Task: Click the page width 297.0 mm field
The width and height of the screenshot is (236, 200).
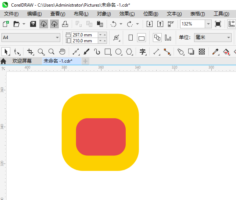Action: [85, 35]
